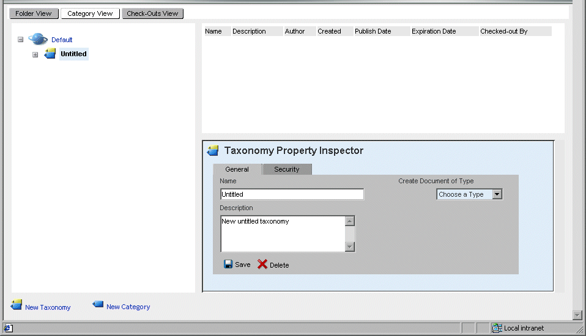Click the Create Document of Type label
Image resolution: width=586 pixels, height=336 pixels.
(436, 181)
